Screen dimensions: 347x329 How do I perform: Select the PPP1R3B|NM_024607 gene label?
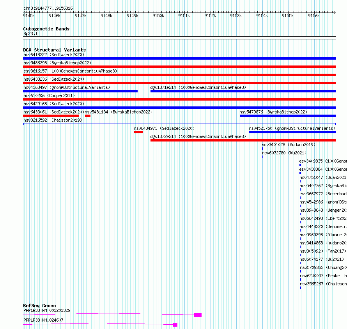pyautogui.click(x=43, y=320)
